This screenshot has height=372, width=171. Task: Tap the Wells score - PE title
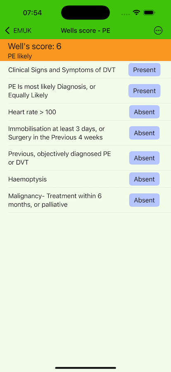click(x=85, y=31)
